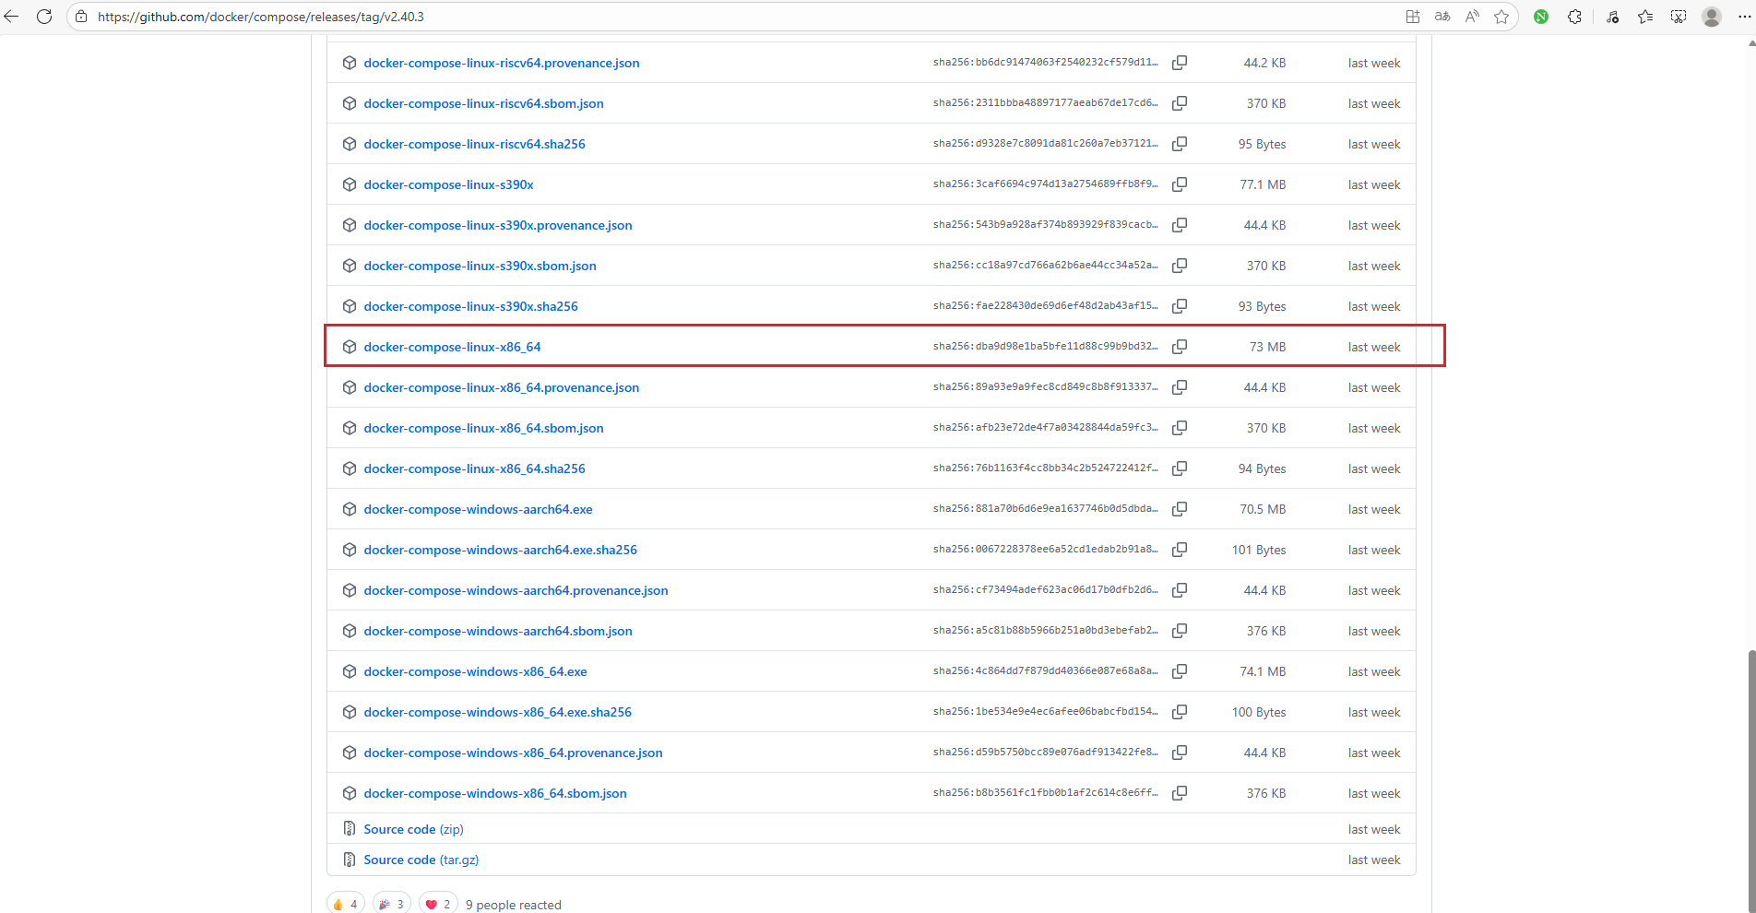
Task: Copy sha256 for docker-compose-linux-s390x binary
Action: [1180, 184]
